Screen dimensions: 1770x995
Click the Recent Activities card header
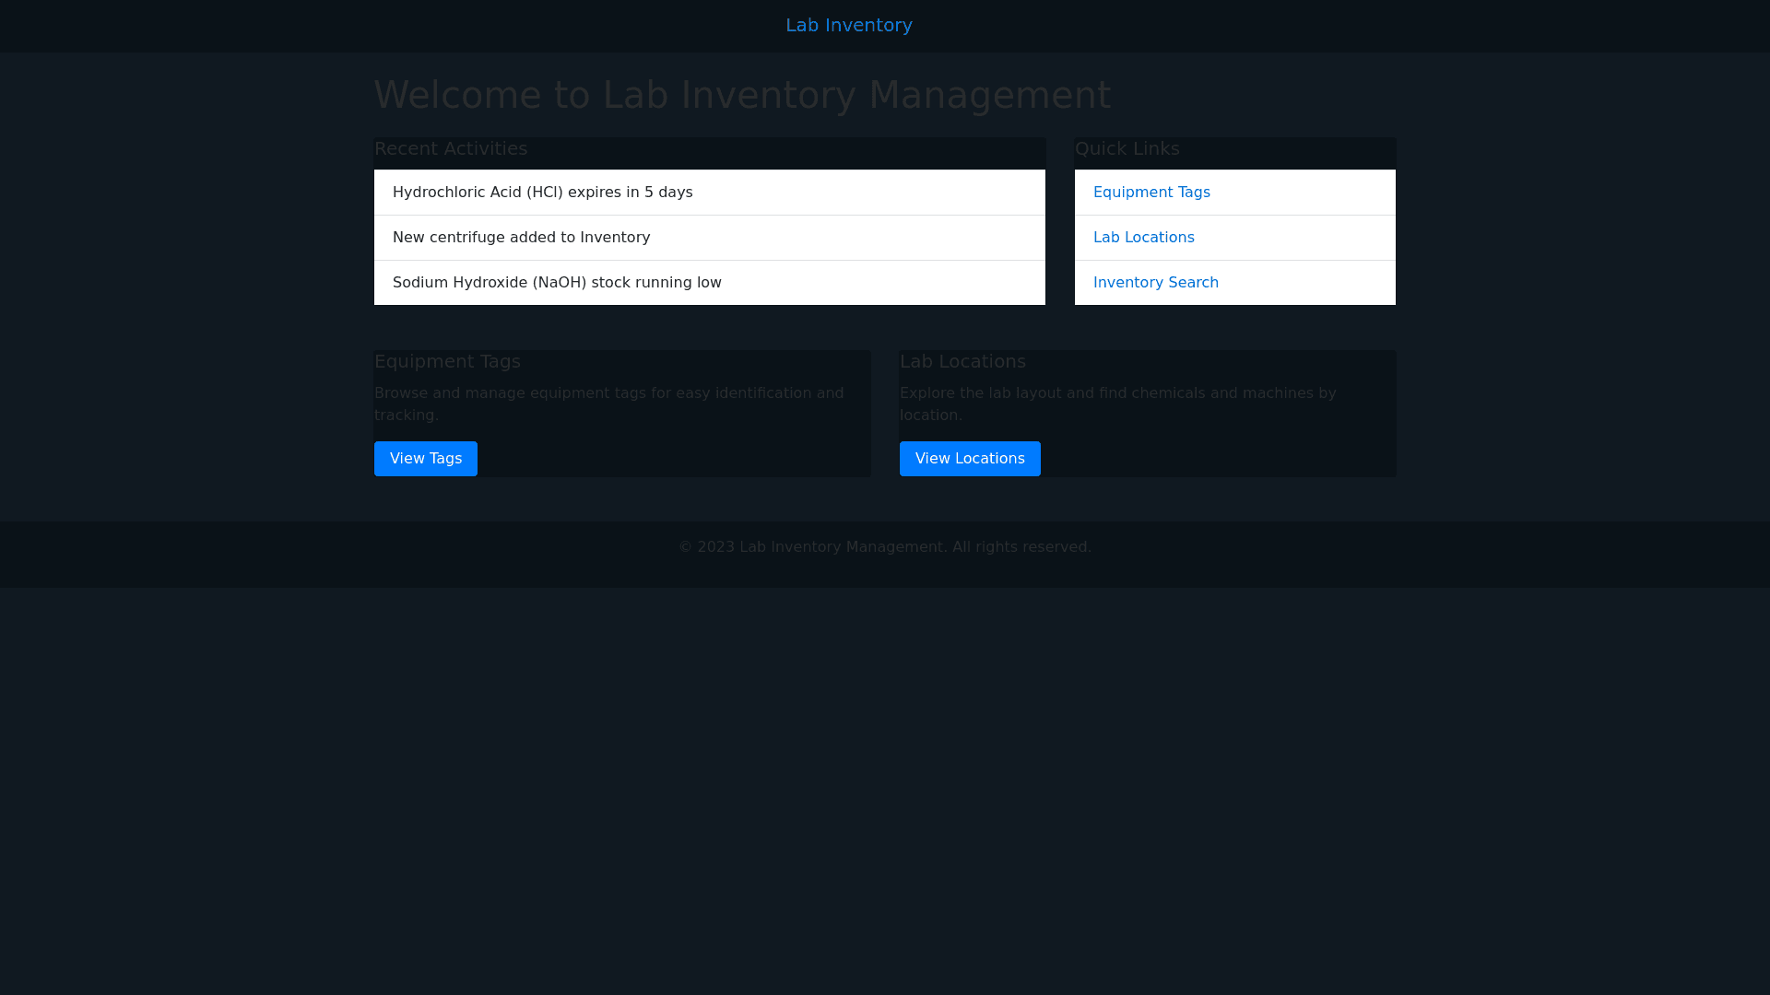tap(451, 149)
